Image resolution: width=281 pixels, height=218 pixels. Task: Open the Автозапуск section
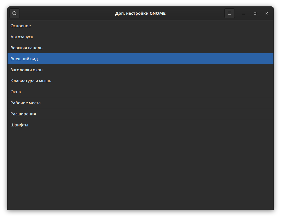pyautogui.click(x=22, y=37)
